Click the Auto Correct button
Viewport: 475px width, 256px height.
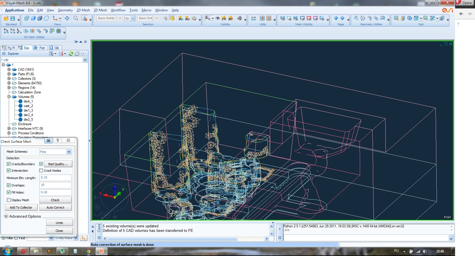55,207
